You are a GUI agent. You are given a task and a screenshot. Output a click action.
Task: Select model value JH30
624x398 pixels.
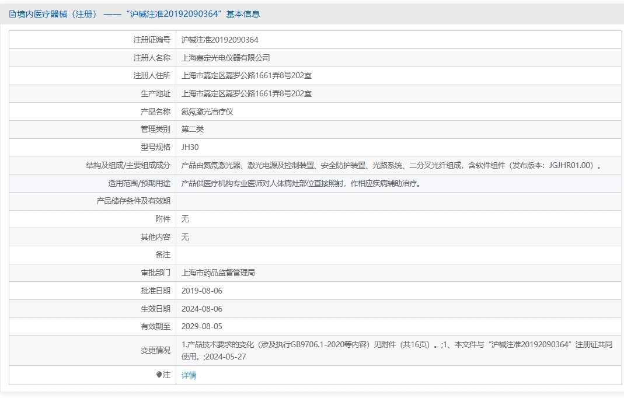tap(190, 147)
